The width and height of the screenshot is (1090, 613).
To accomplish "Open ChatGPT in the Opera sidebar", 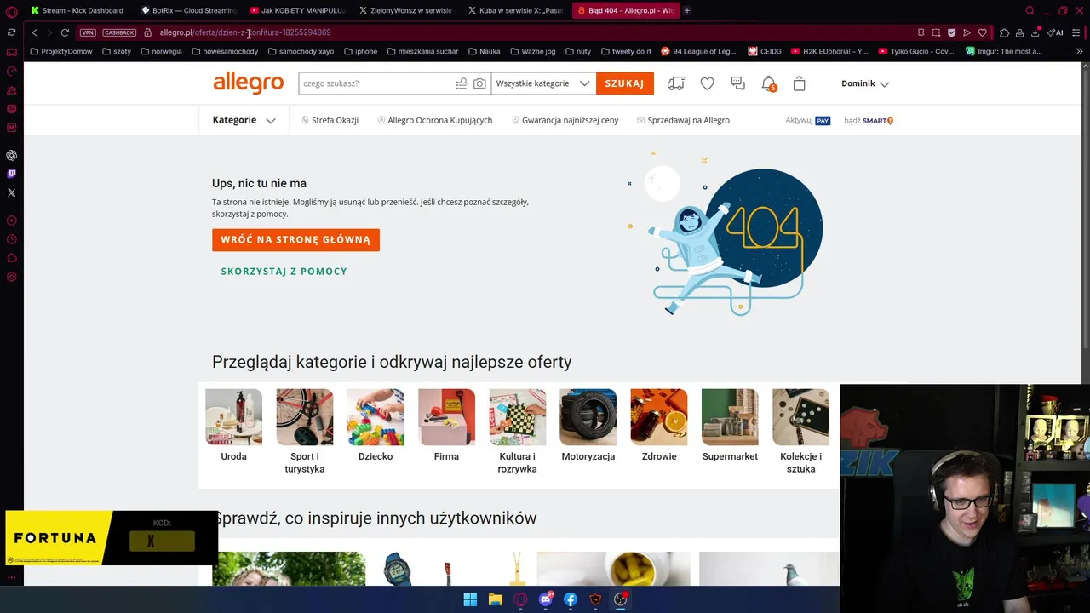I will (11, 155).
